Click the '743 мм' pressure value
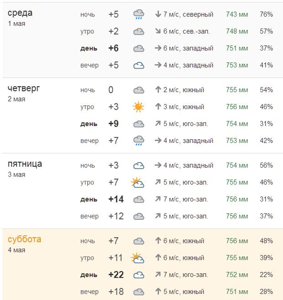Screen dimensions: 283x300 pyautogui.click(x=237, y=15)
